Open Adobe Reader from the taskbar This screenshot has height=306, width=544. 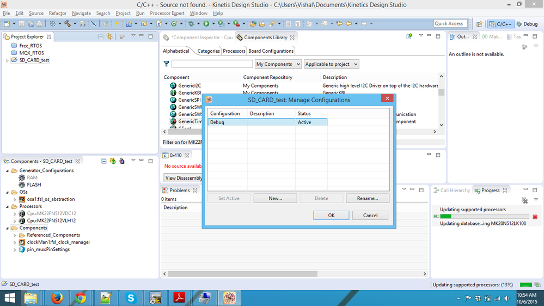[179, 298]
